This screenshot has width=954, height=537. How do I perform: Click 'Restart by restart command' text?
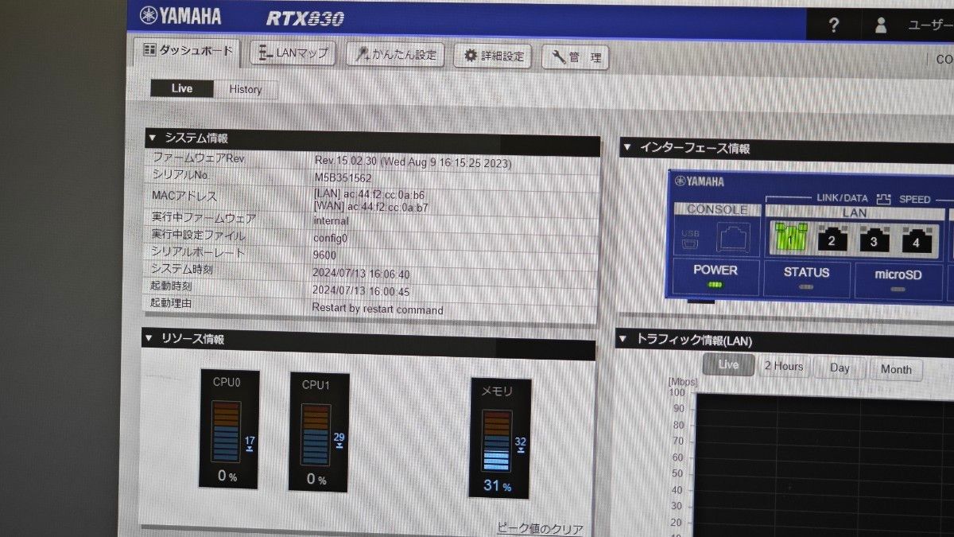(x=378, y=309)
